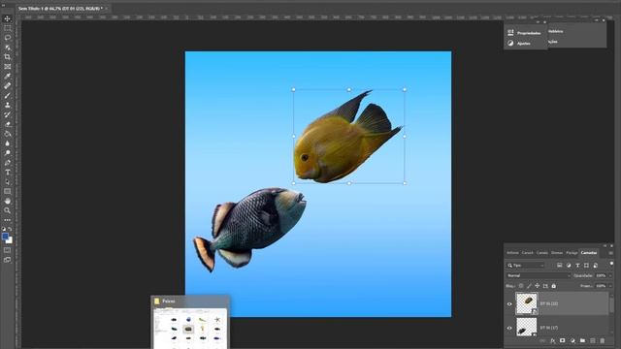Select the Path Selection tool
621x349 pixels.
[x=7, y=181]
